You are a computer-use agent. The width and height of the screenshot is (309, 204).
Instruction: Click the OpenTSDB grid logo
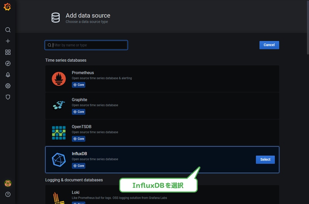pos(59,133)
